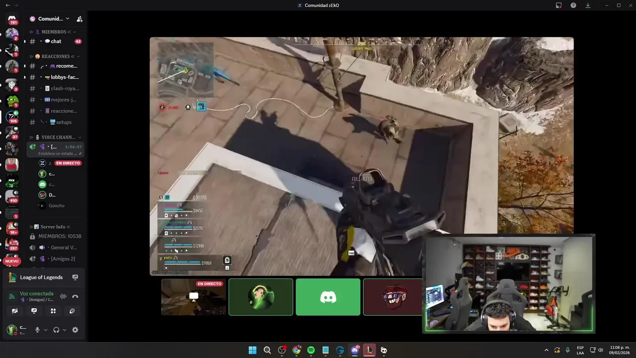This screenshot has width=636, height=358.
Task: Select the EN DIRECTO stream thumbnail tile
Action: [x=194, y=297]
